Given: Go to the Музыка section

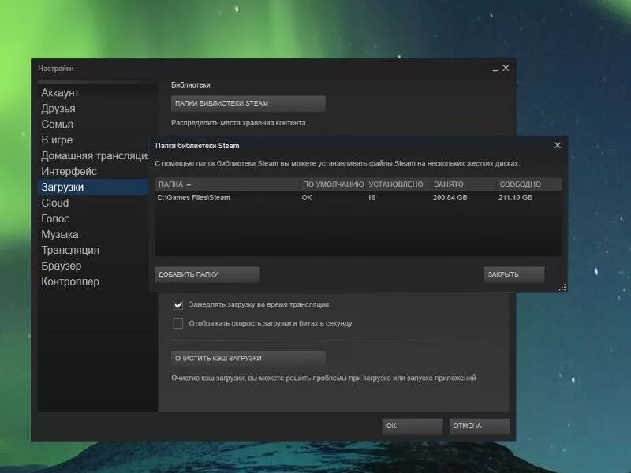Looking at the screenshot, I should [60, 234].
